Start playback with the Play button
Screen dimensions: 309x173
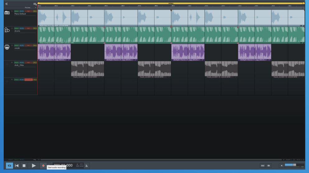coord(34,166)
